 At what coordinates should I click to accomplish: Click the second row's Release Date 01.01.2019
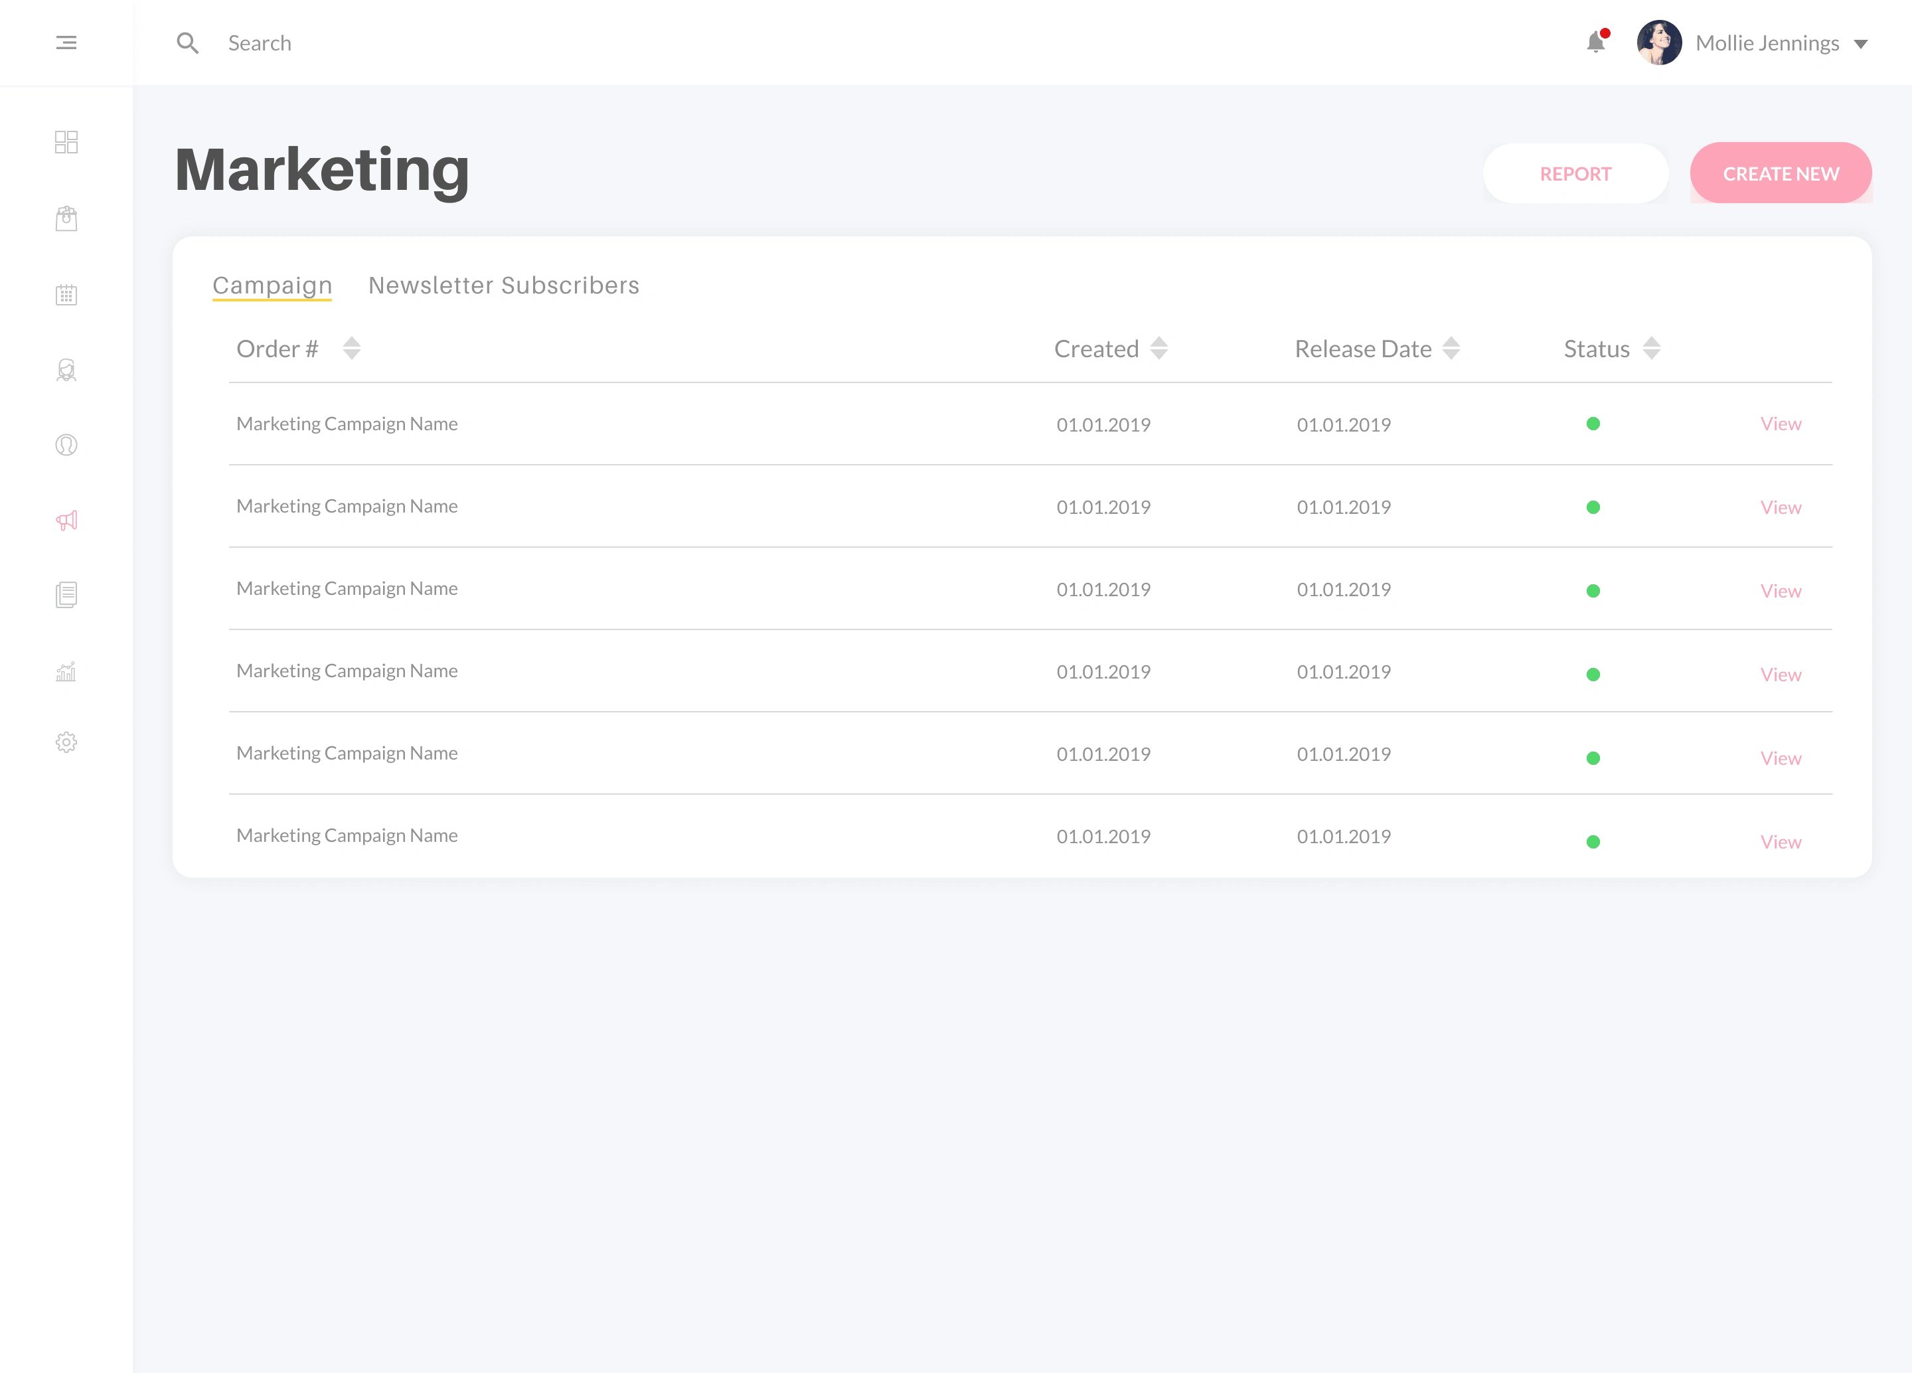[x=1344, y=507]
